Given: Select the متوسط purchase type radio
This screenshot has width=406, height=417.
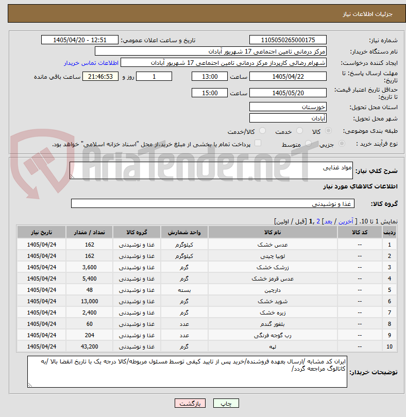Looking at the screenshot, I should 308,144.
